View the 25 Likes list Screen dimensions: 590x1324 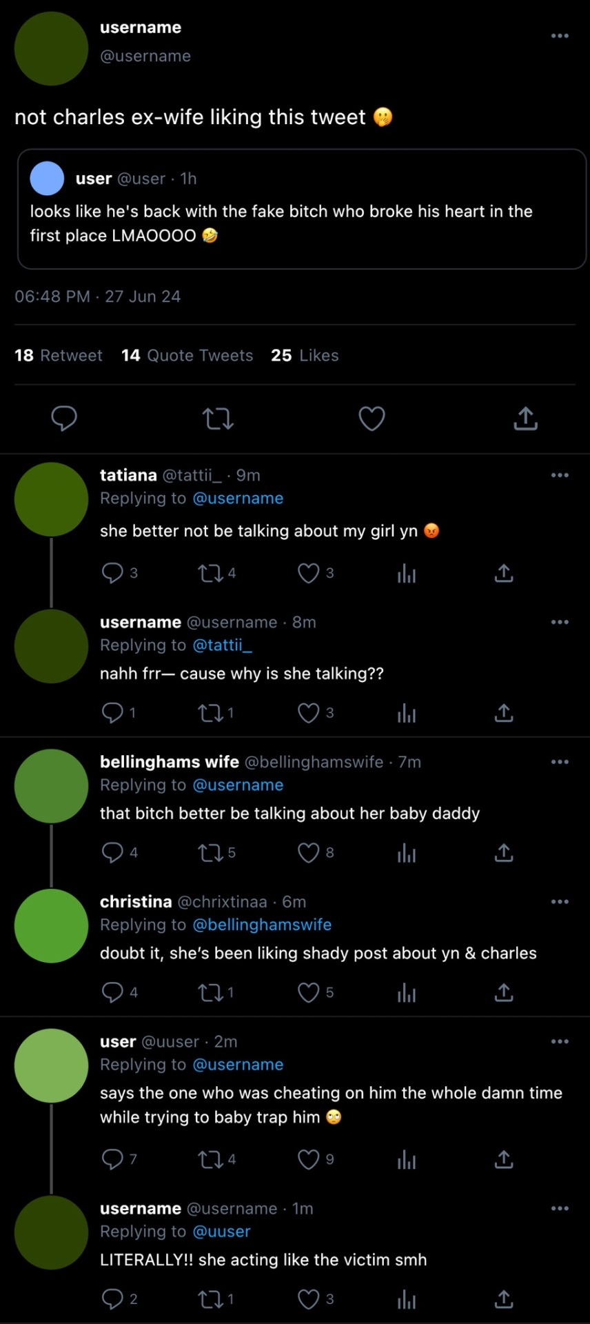305,355
